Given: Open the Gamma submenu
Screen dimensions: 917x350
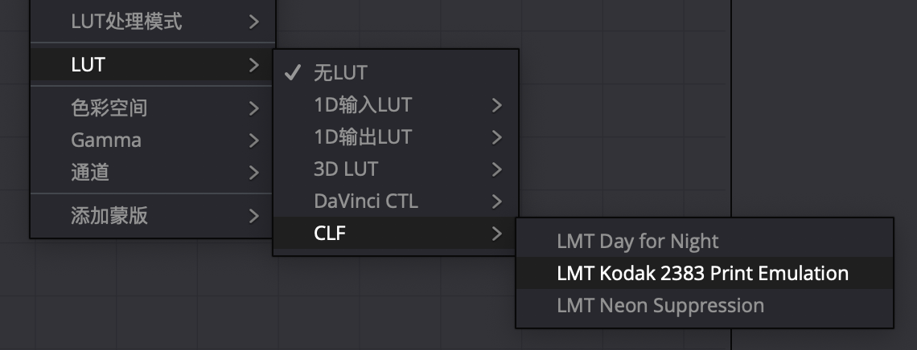Looking at the screenshot, I should tap(106, 140).
